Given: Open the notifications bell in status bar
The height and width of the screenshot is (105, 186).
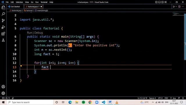Looking at the screenshot, I should point(183,98).
